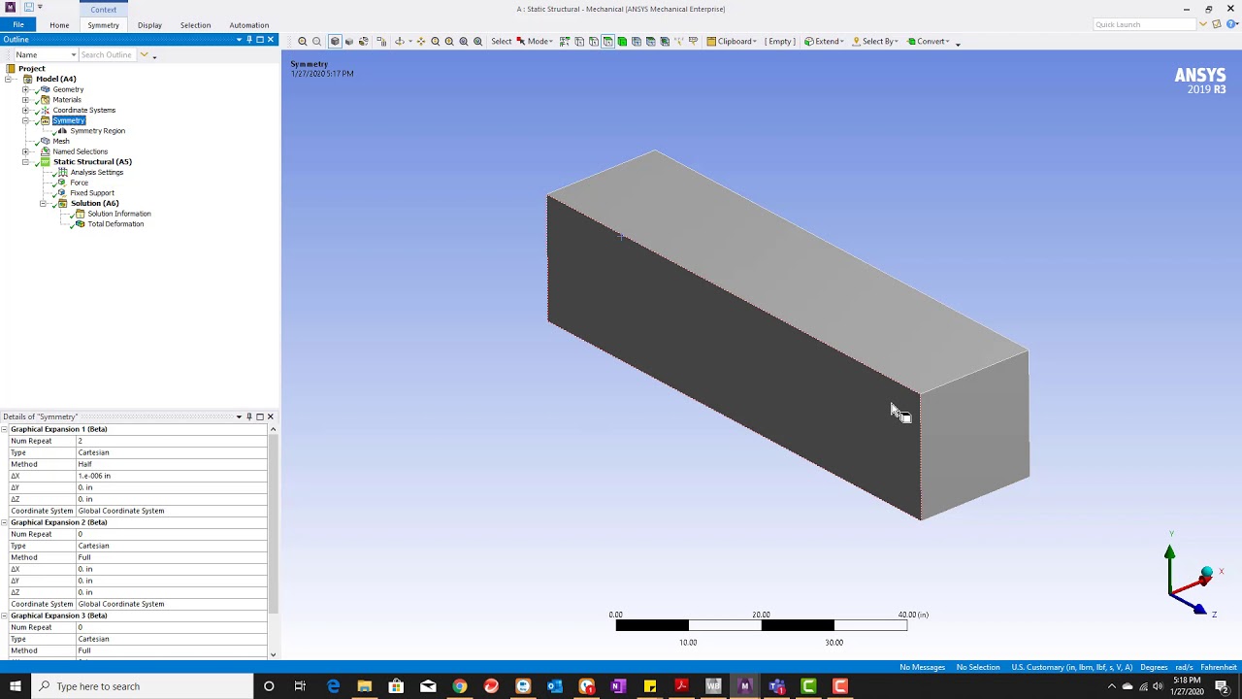This screenshot has height=699, width=1242.
Task: Select the Mesh tree item
Action: pos(61,141)
